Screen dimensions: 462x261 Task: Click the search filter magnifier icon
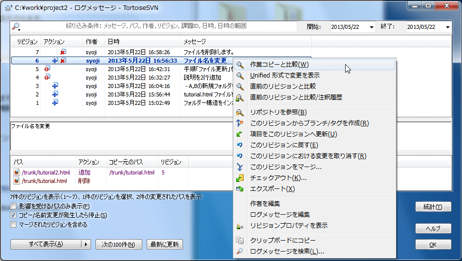[16, 27]
